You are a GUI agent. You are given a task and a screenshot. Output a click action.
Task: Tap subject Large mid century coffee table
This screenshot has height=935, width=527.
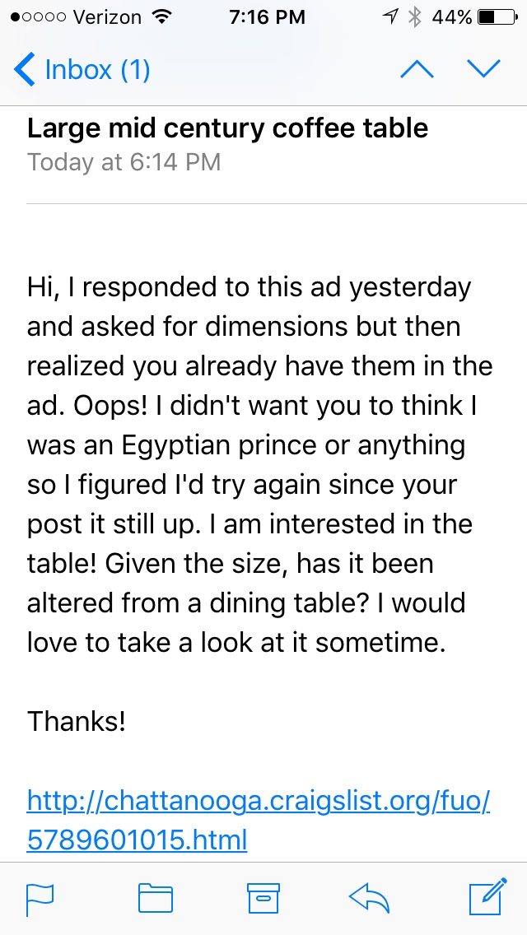point(227,128)
